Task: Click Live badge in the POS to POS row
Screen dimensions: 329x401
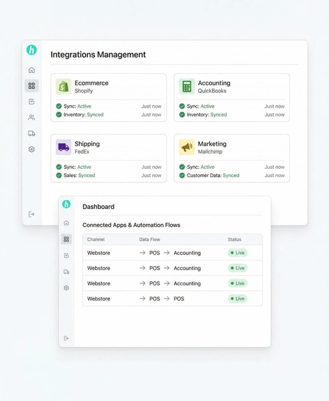Action: [237, 299]
